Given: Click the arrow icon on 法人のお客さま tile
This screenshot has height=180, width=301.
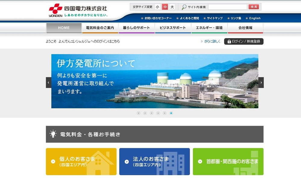Looking at the screenshot, I should (x=127, y=161).
